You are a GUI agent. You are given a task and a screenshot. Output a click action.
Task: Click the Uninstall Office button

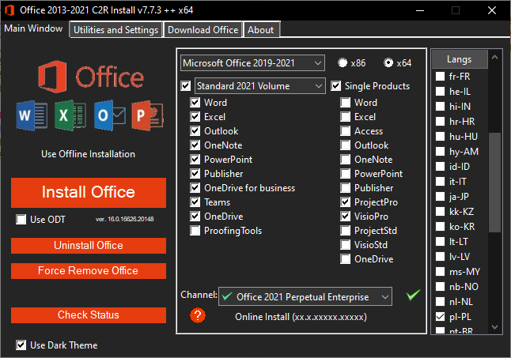pyautogui.click(x=89, y=246)
